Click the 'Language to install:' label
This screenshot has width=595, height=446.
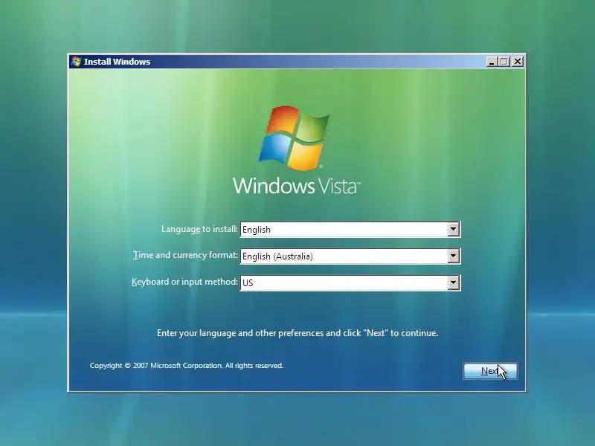pyautogui.click(x=199, y=229)
